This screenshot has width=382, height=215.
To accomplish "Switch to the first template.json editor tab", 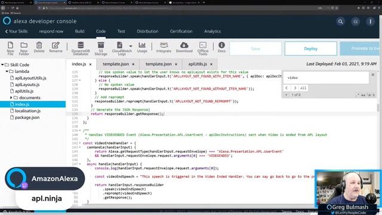I will 116,64.
